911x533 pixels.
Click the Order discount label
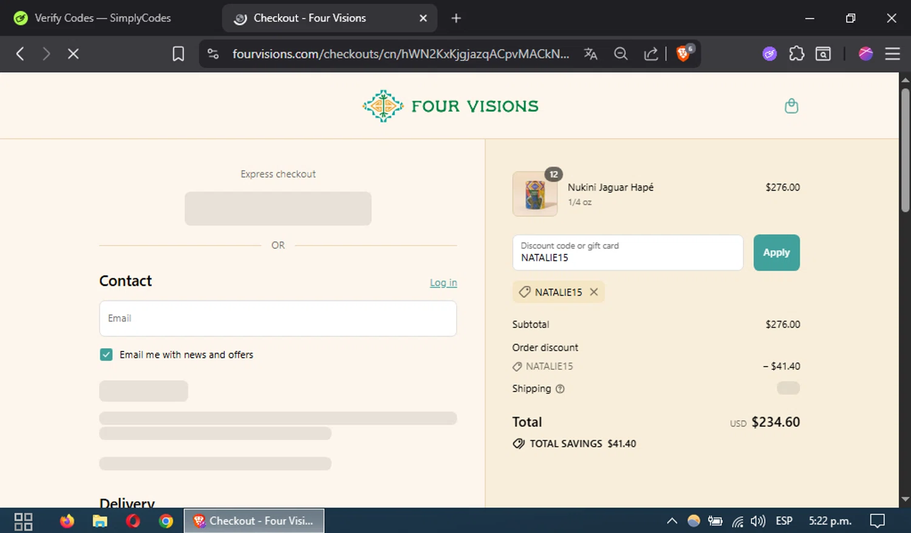click(545, 347)
